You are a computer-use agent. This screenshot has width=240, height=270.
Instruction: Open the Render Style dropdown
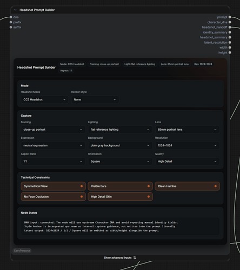(95, 99)
